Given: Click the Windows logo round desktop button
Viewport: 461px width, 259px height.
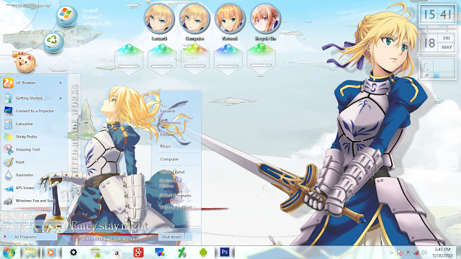Looking at the screenshot, I should click(66, 15).
